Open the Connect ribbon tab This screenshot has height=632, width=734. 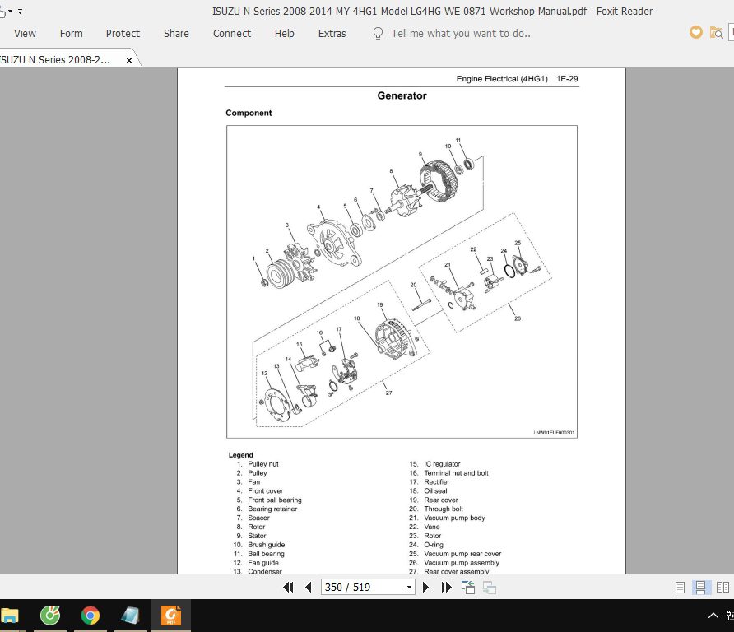(232, 34)
